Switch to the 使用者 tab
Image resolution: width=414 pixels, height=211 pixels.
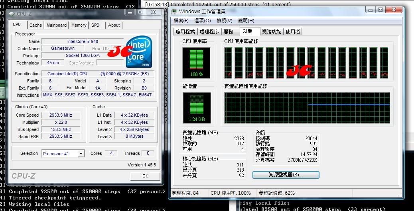(x=293, y=32)
